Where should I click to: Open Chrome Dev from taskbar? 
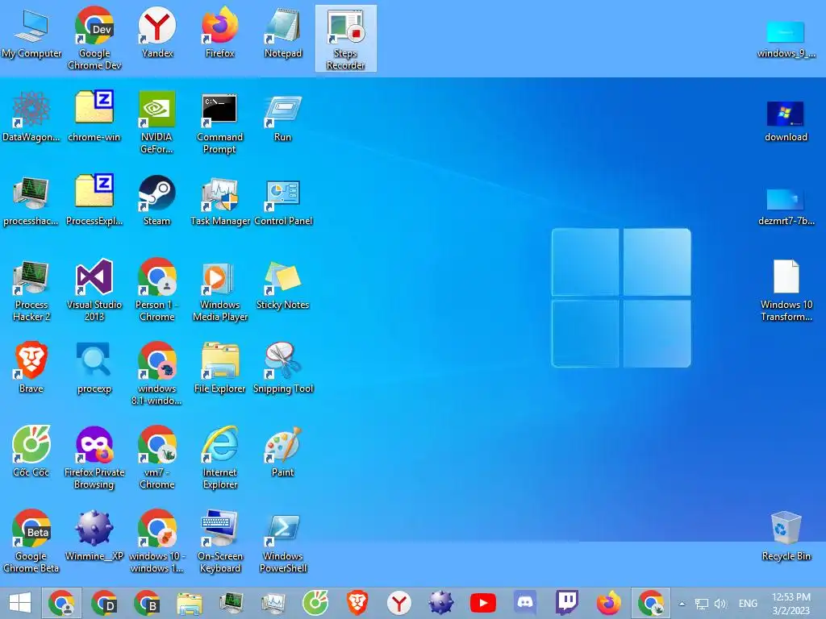[104, 603]
